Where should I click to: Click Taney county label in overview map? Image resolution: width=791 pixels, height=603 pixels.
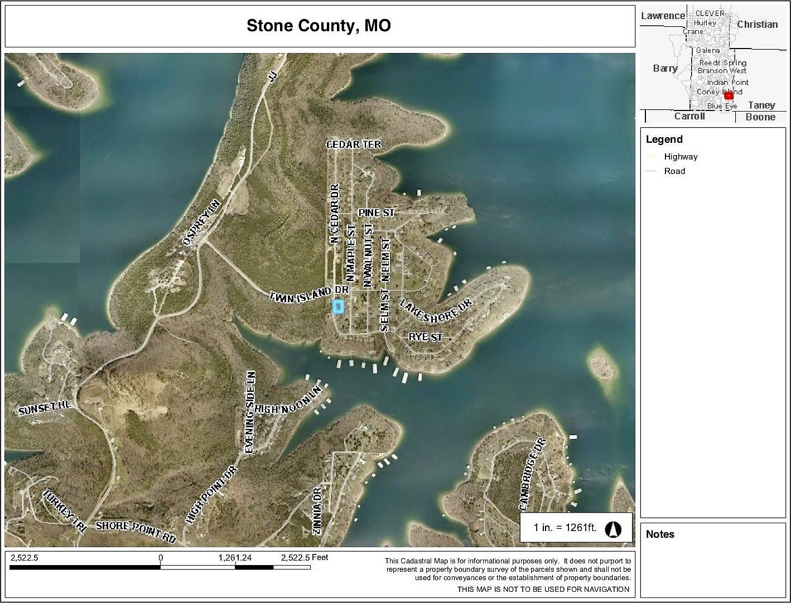pos(761,105)
